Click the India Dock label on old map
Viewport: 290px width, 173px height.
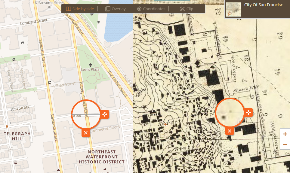(x=234, y=69)
